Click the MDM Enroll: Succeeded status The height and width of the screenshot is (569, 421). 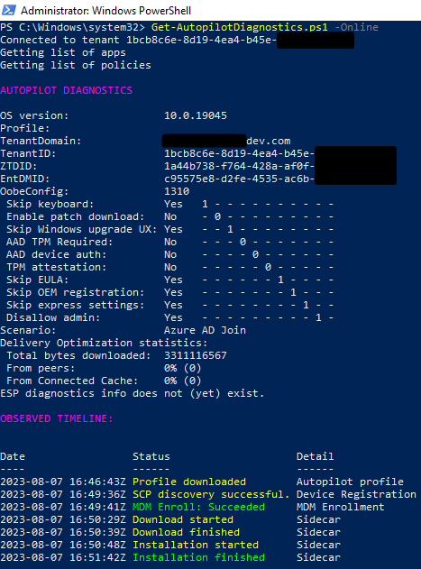198,507
